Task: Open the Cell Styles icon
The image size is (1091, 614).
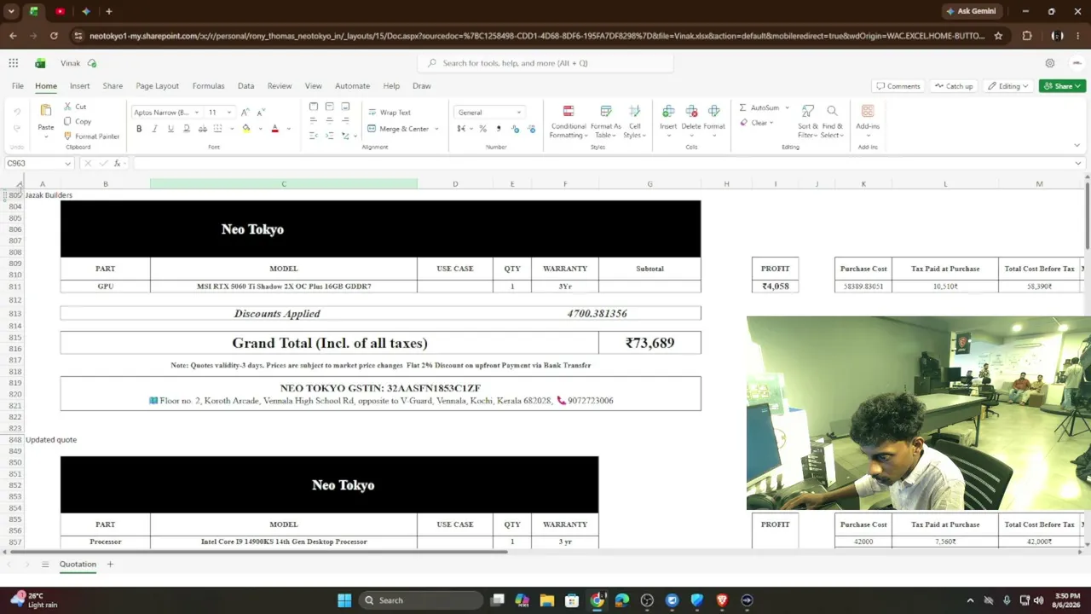Action: click(x=634, y=111)
